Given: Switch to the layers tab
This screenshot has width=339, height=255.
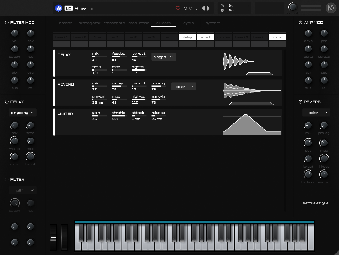Looking at the screenshot, I should [x=188, y=23].
